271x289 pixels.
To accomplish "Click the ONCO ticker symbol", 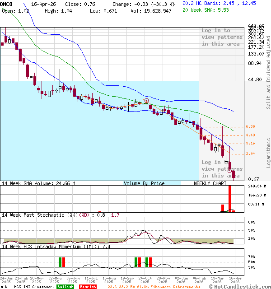I will [6, 3].
